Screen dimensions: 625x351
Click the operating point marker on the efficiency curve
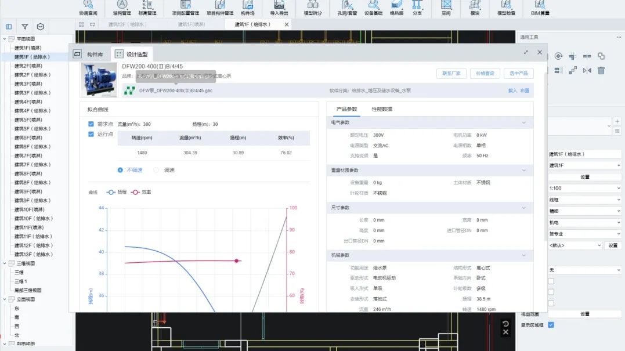tap(236, 261)
